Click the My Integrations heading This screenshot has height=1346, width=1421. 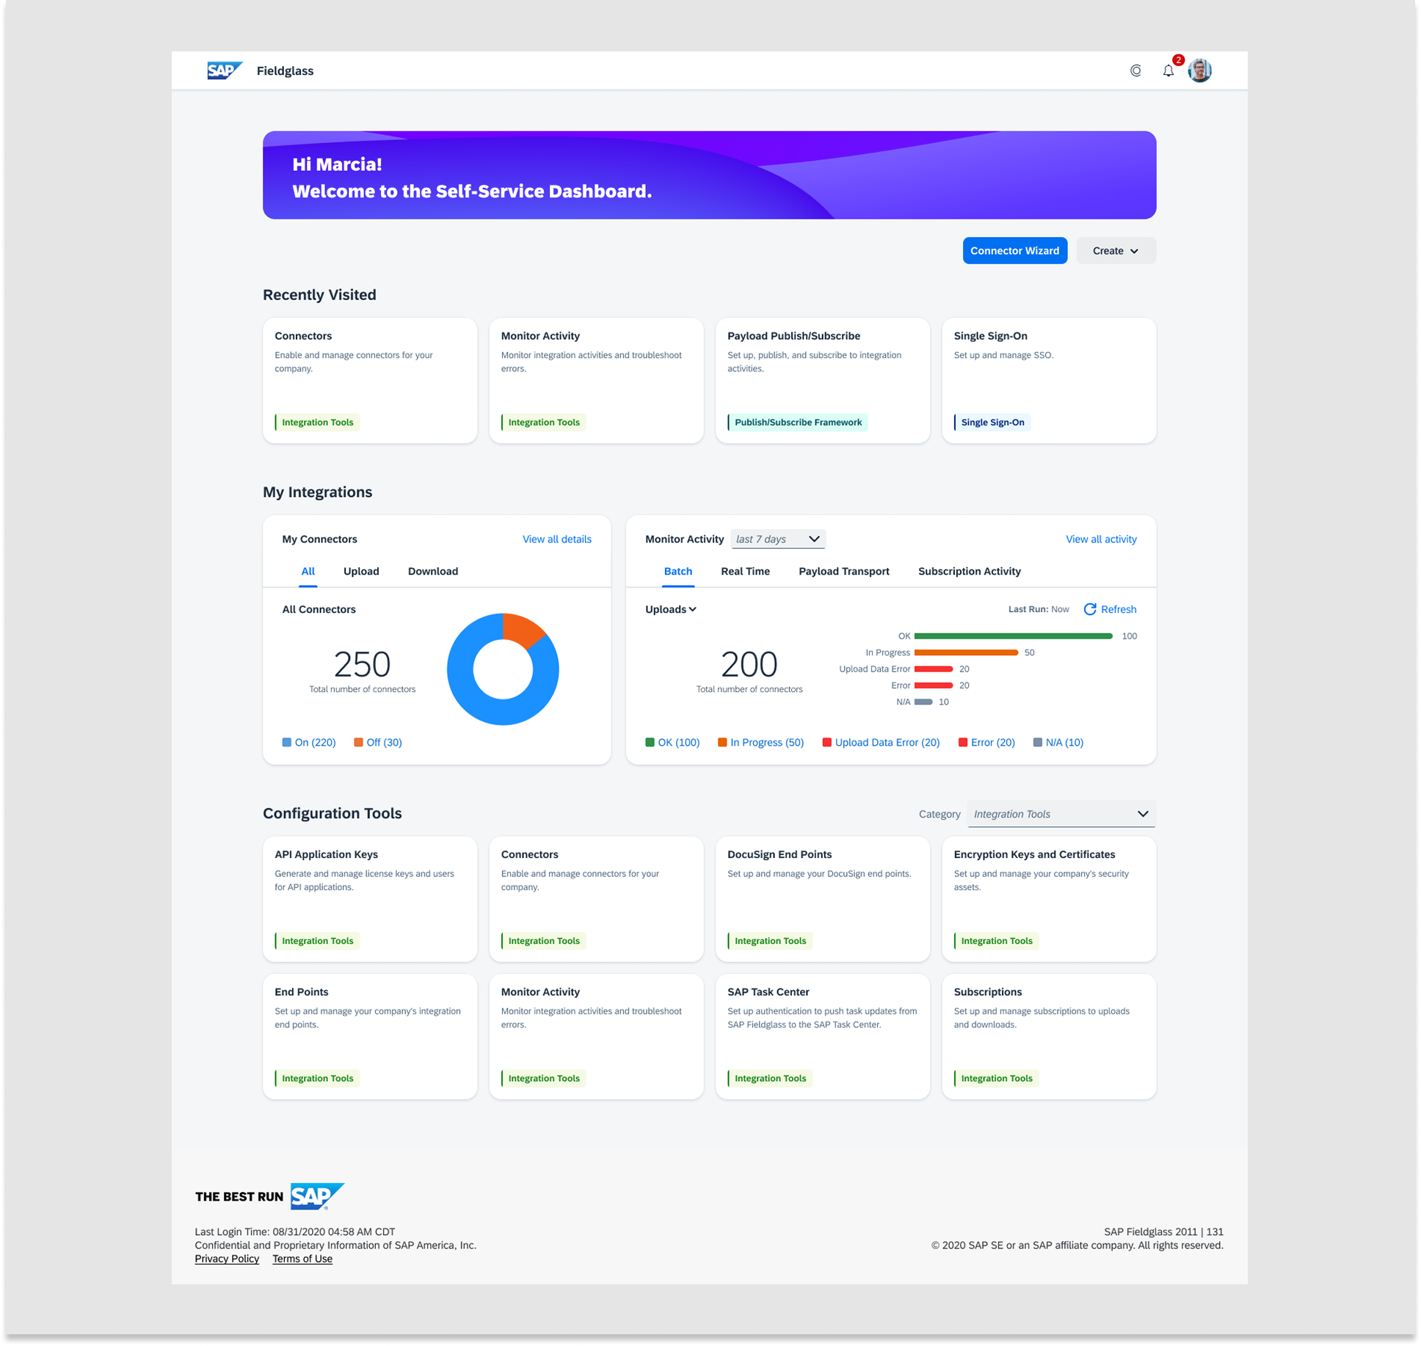coord(317,492)
